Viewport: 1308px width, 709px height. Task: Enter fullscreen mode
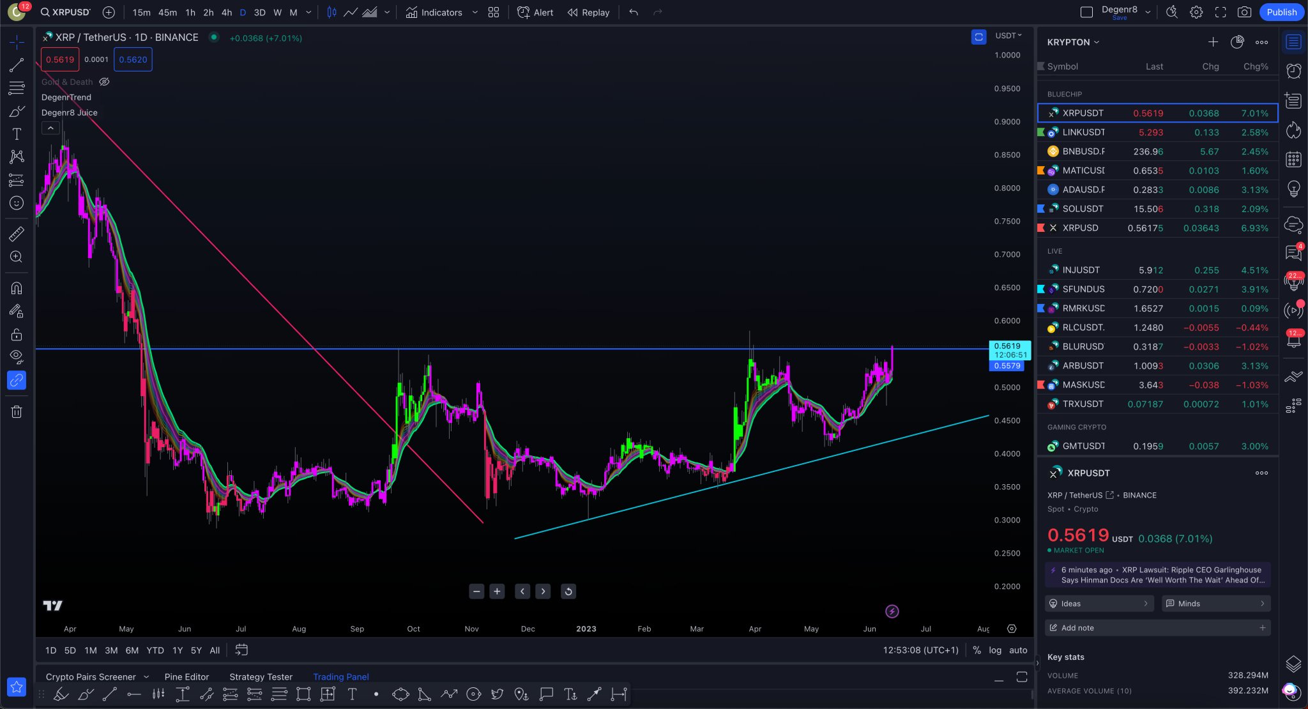[x=1221, y=12]
